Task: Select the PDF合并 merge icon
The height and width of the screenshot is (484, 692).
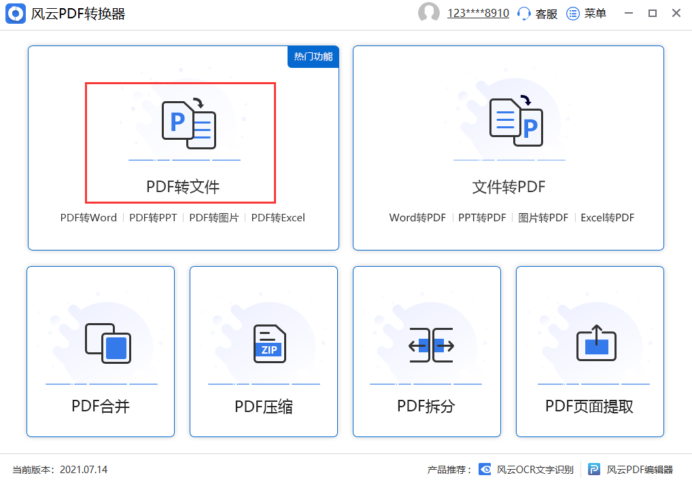Action: point(107,343)
